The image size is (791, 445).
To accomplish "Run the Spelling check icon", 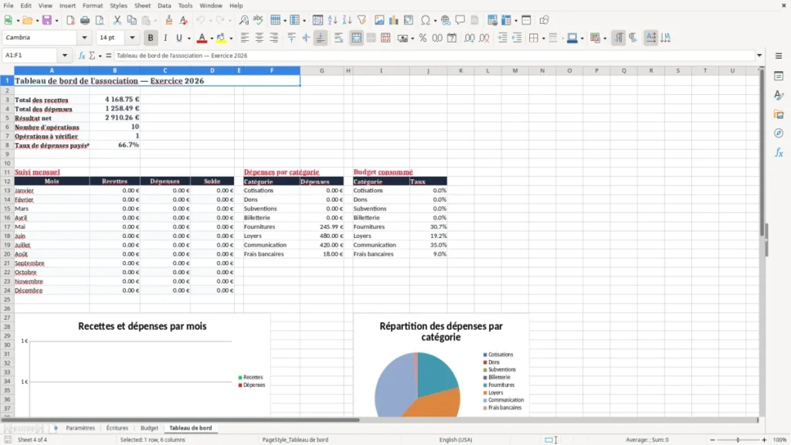I will [258, 20].
